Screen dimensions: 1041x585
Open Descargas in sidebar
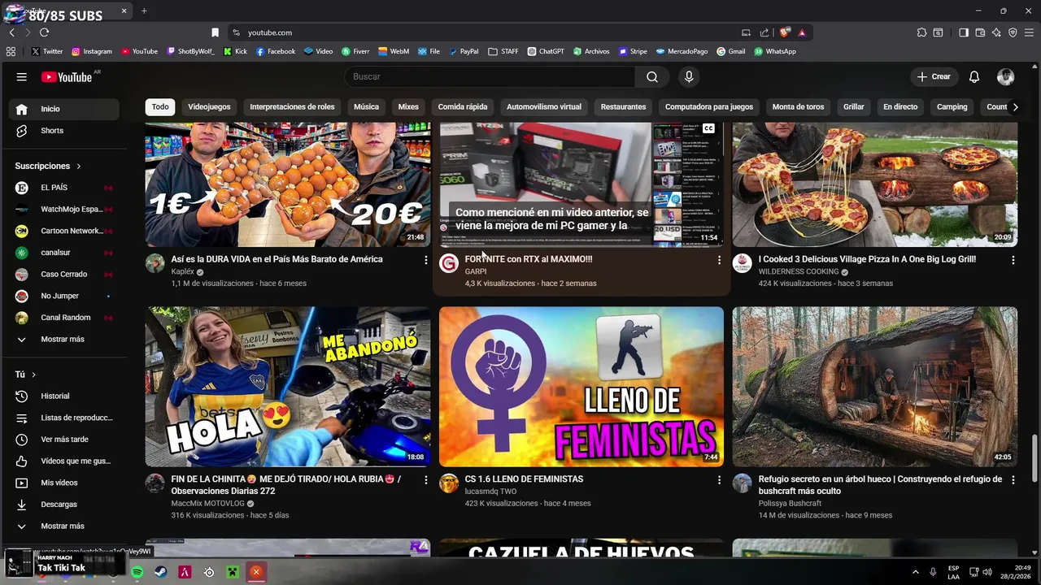[64, 505]
